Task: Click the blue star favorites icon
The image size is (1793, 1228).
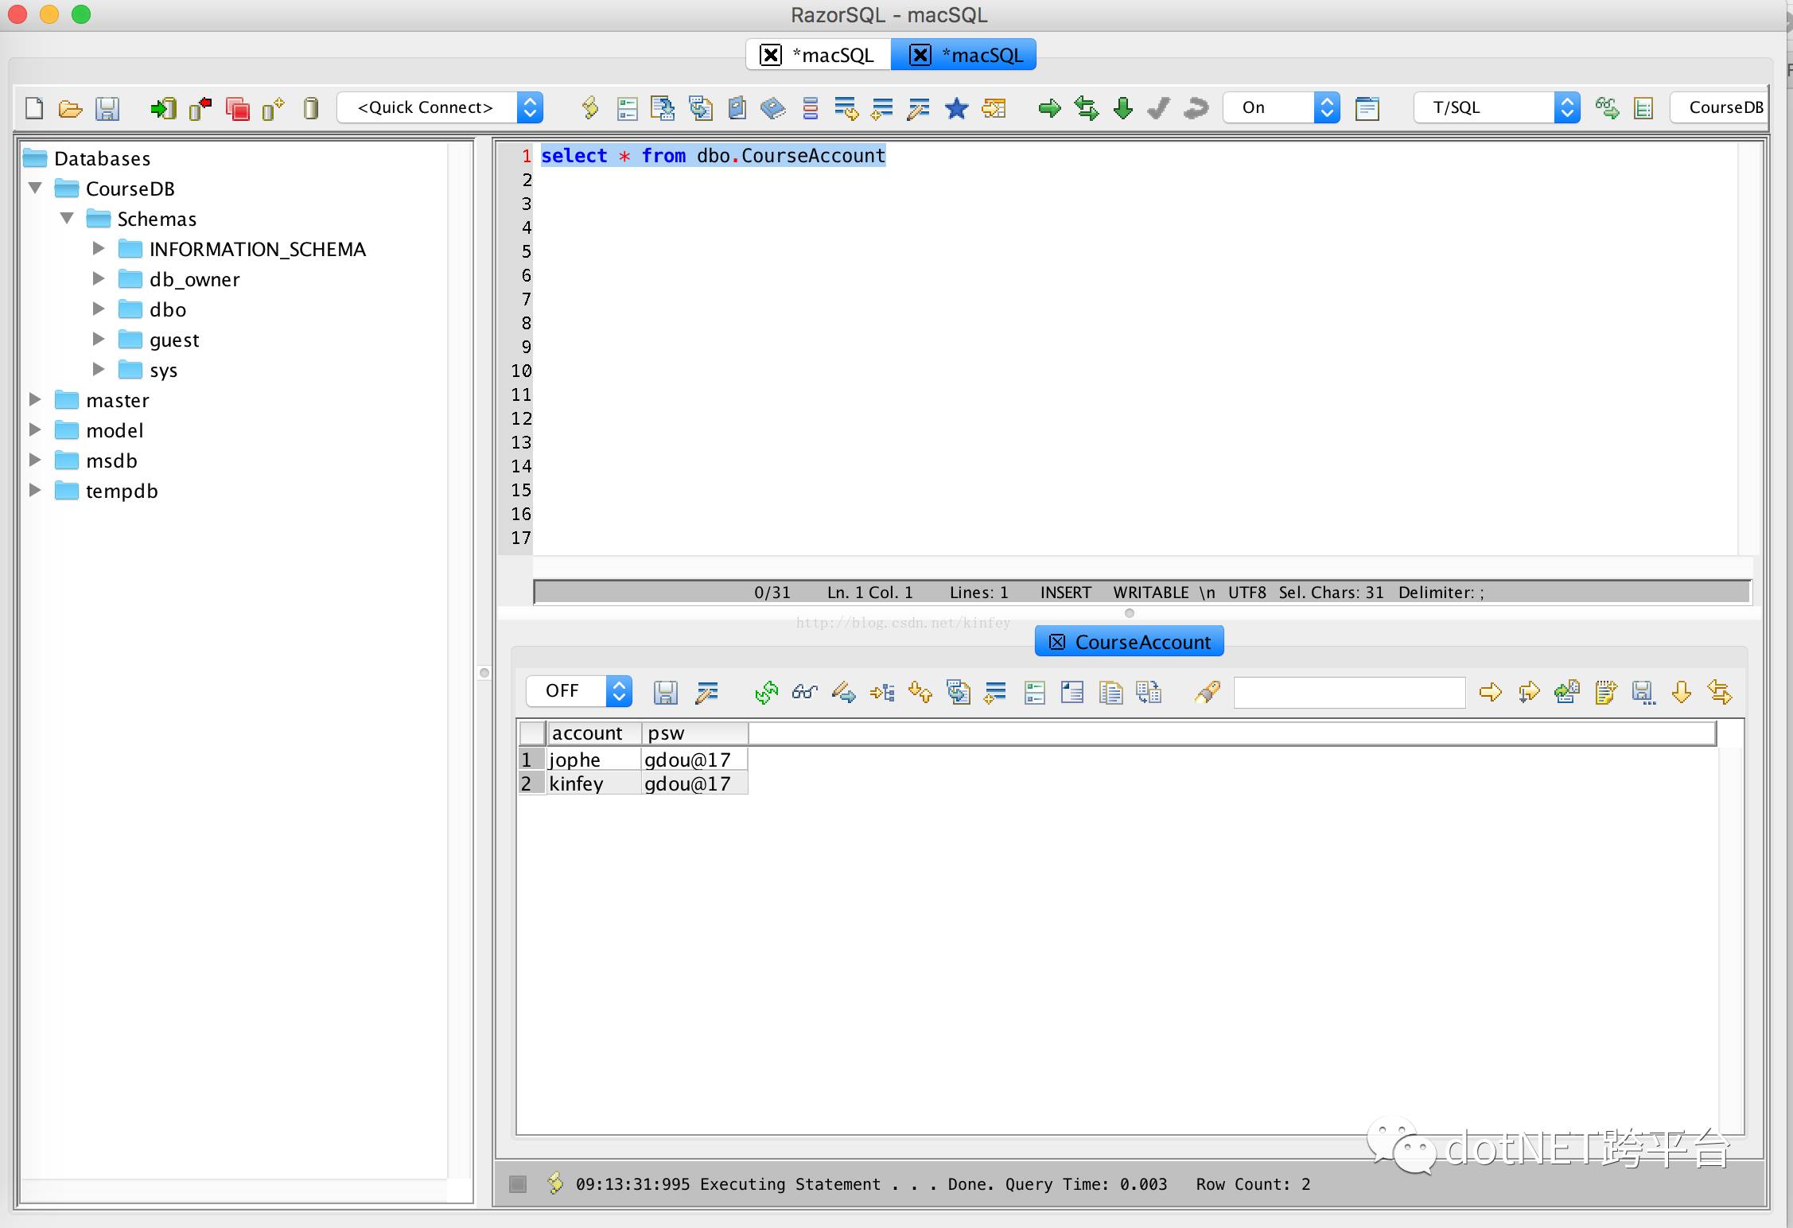Action: (956, 108)
